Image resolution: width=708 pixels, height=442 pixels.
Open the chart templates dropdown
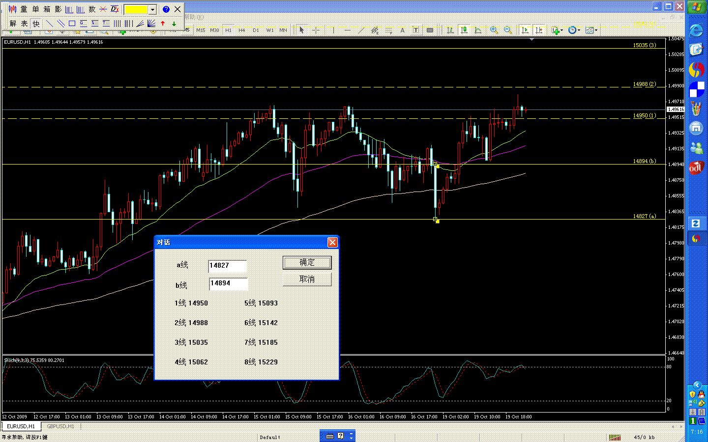click(591, 30)
